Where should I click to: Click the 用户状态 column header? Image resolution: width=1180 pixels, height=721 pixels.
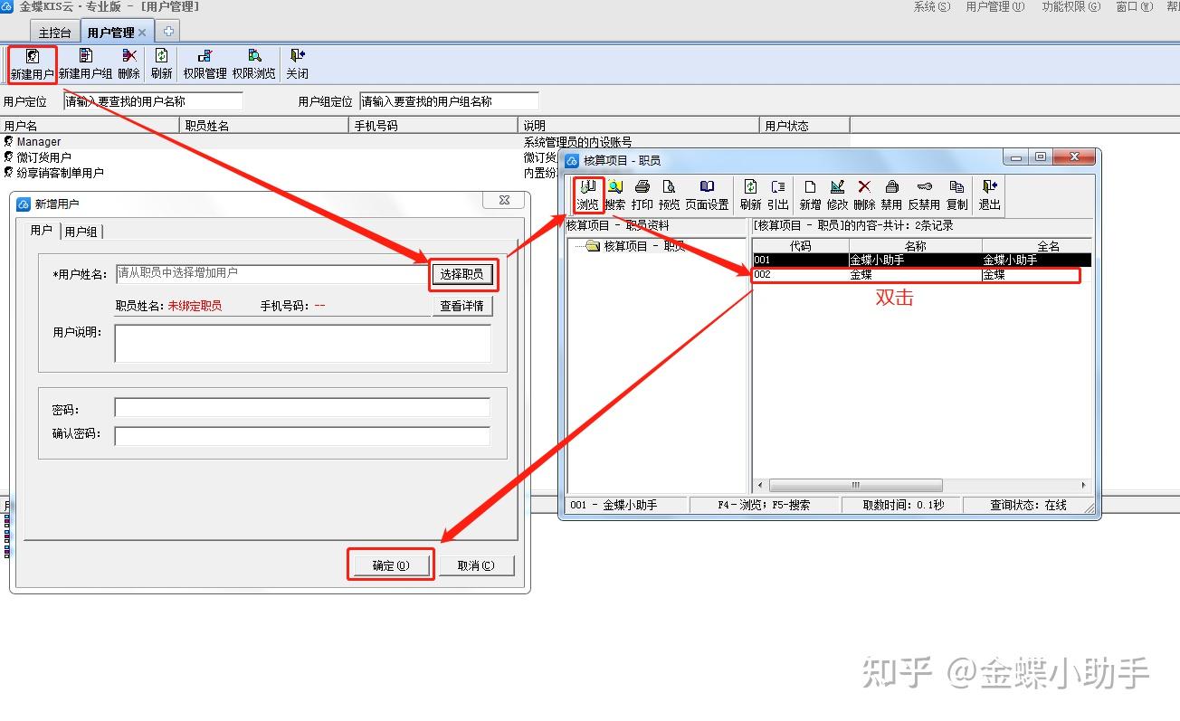[805, 126]
